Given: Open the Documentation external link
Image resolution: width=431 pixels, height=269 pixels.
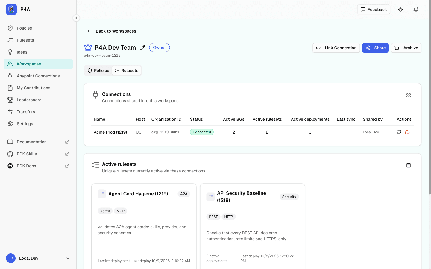Looking at the screenshot, I should tap(38, 142).
